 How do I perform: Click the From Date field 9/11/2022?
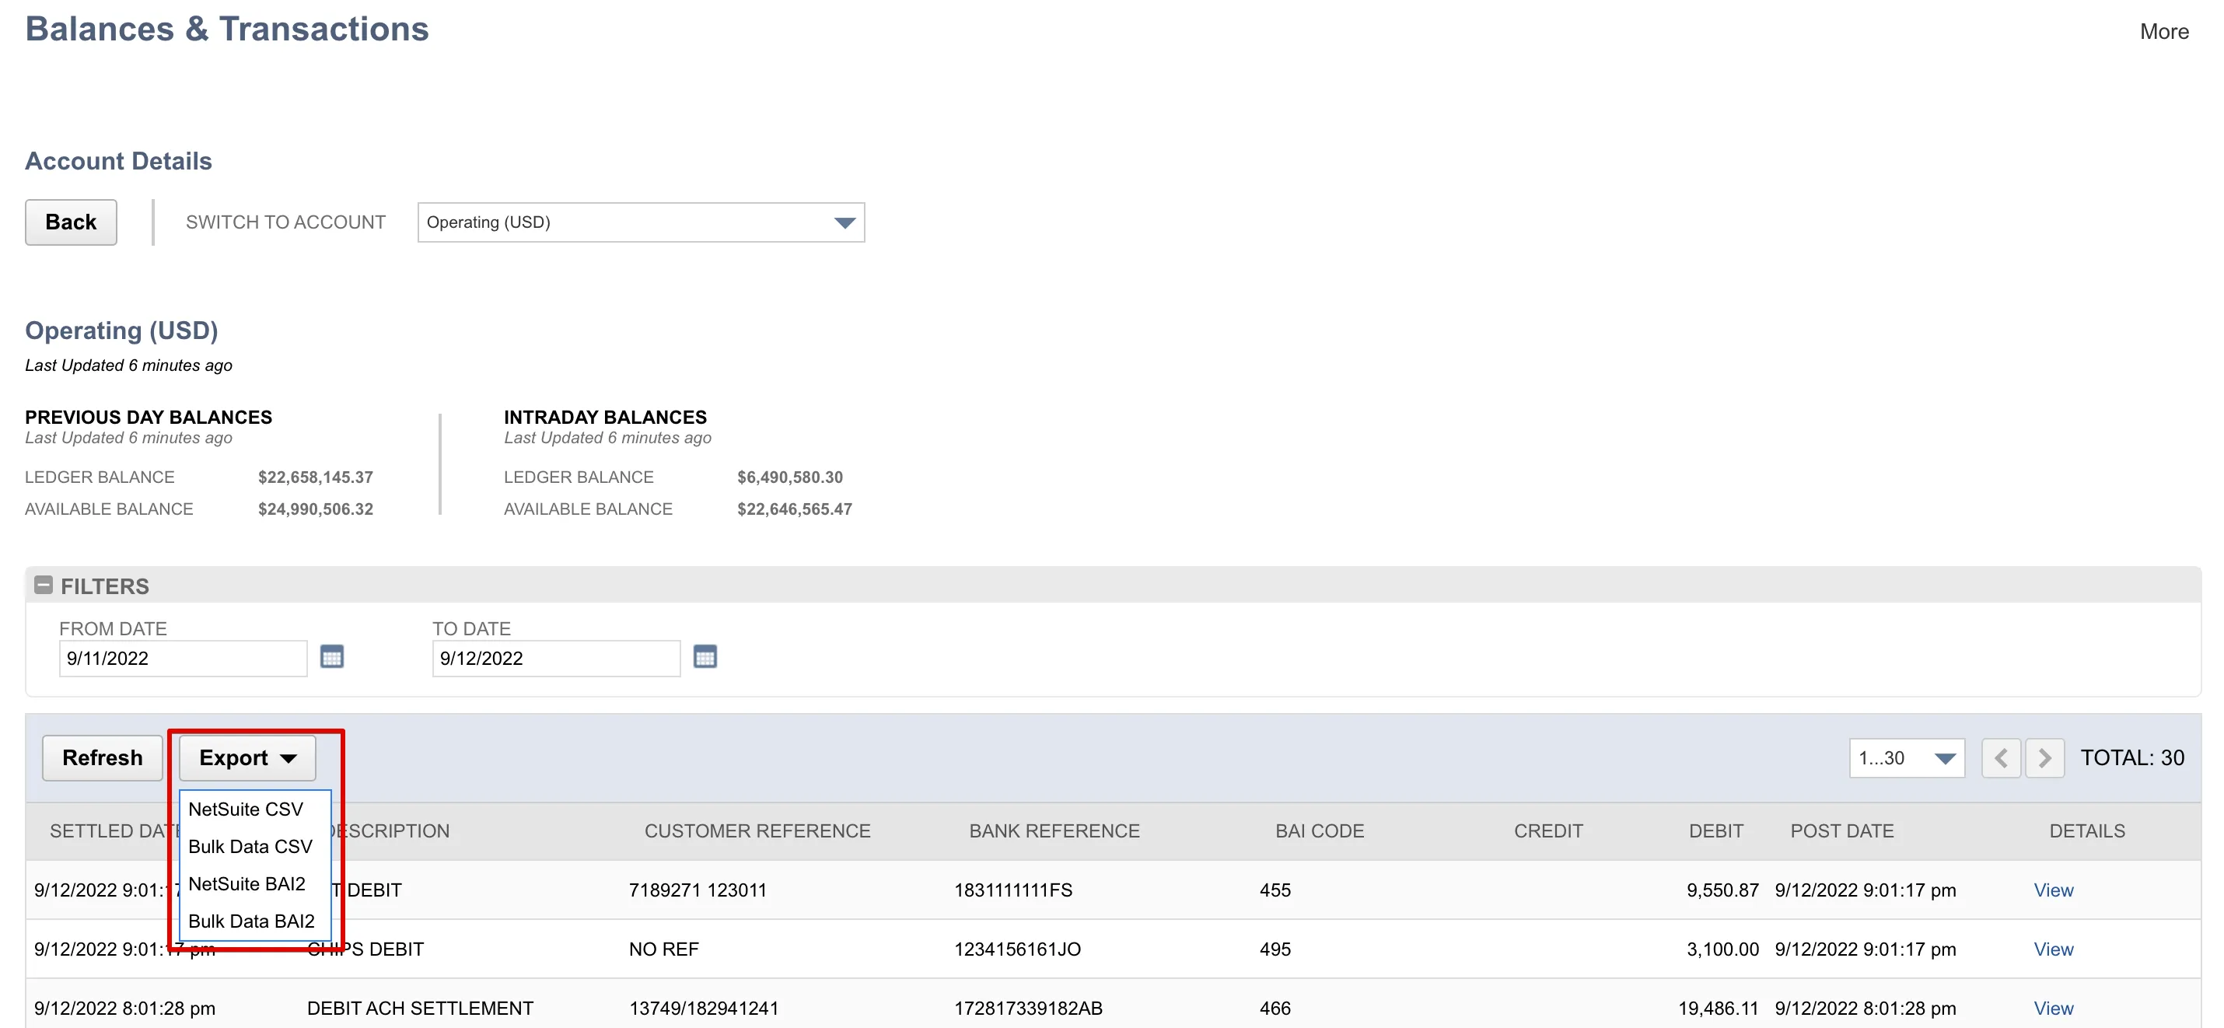(x=183, y=659)
